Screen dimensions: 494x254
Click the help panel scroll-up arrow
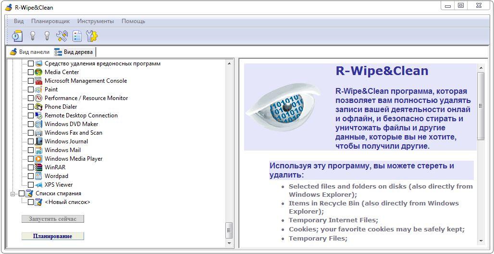coord(481,67)
